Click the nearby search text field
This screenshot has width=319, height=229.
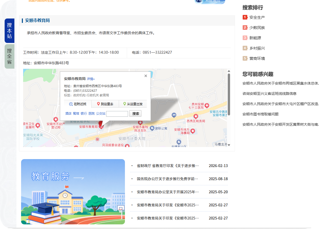pyautogui.click(x=117, y=114)
